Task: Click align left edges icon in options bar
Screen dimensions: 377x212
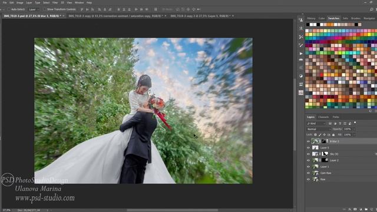Action: [x=100, y=9]
